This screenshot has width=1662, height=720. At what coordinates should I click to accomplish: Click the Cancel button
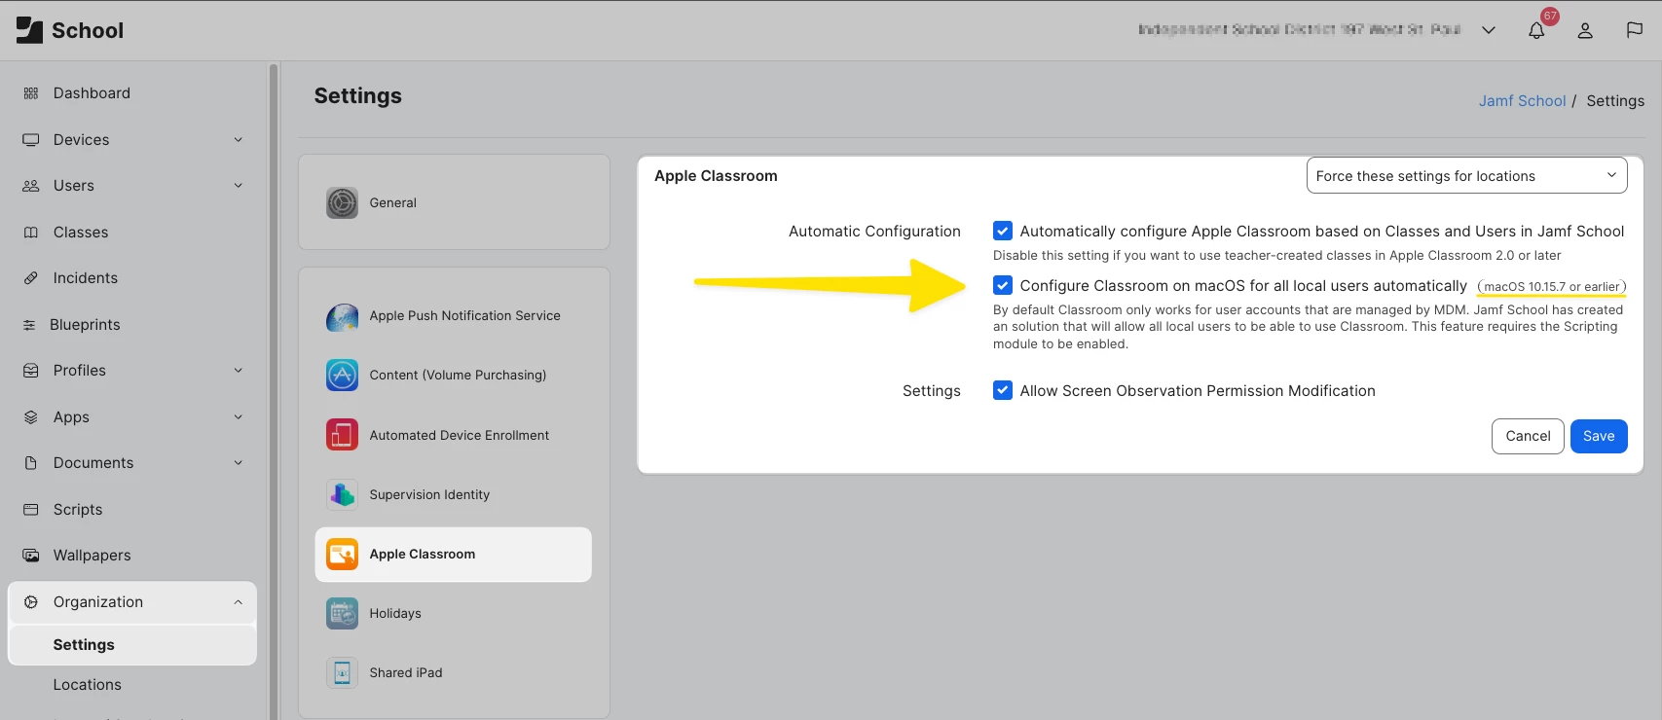click(1528, 436)
